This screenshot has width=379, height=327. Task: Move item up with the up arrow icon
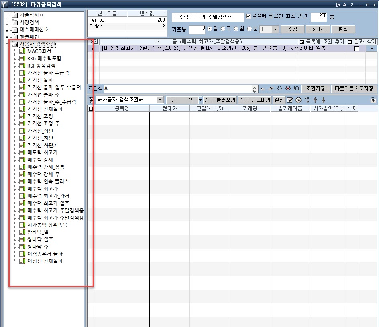coord(315,100)
